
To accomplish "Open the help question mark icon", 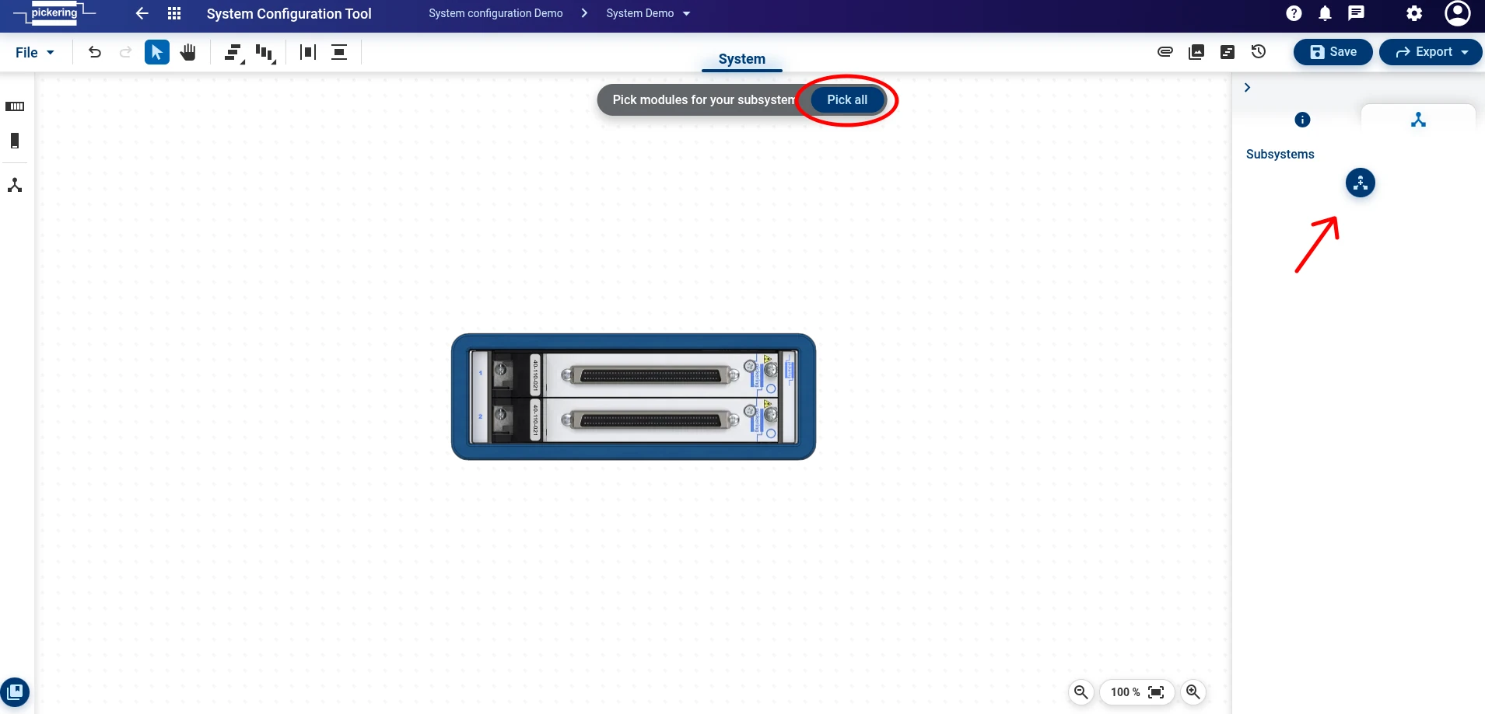I will 1294,13.
